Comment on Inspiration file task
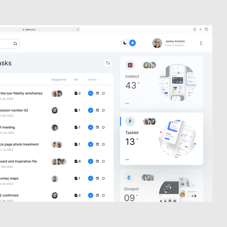The width and height of the screenshot is (227, 227). [x=103, y=162]
